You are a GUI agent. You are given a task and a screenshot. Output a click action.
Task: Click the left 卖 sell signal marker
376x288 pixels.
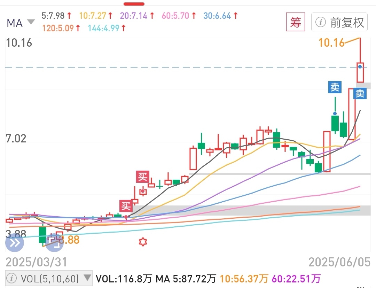pos(335,87)
